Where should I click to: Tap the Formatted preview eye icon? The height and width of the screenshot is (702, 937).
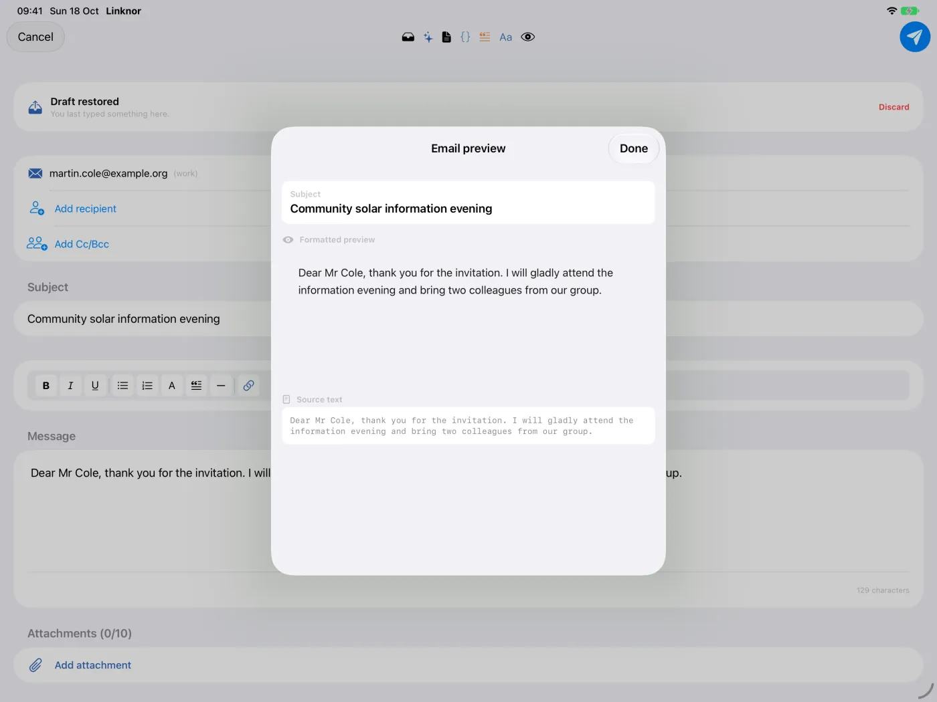[x=288, y=240]
